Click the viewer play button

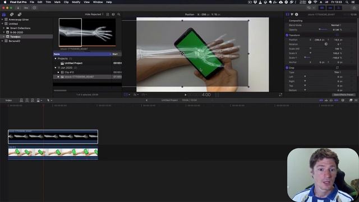tap(186, 95)
